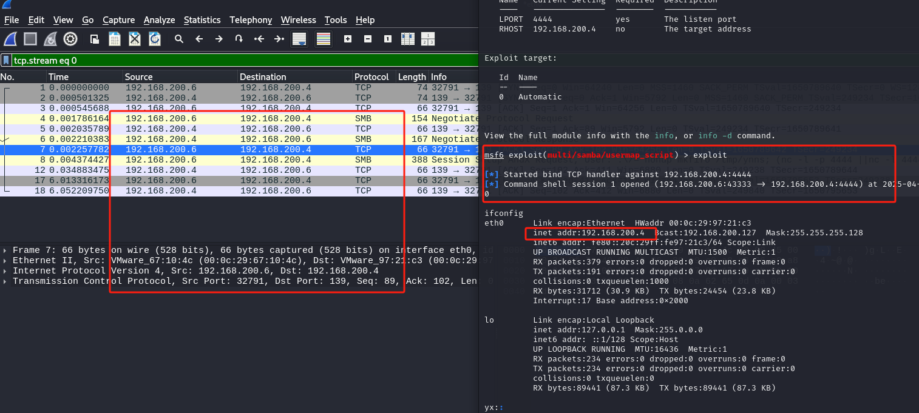
Task: Select highlighted packet 7 row
Action: point(239,149)
